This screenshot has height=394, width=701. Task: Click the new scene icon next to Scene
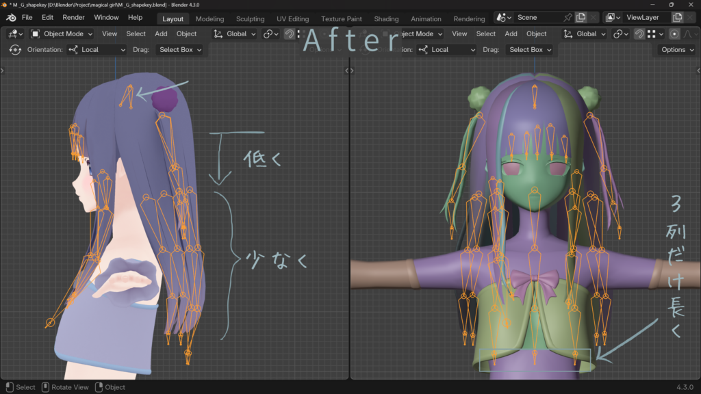581,17
